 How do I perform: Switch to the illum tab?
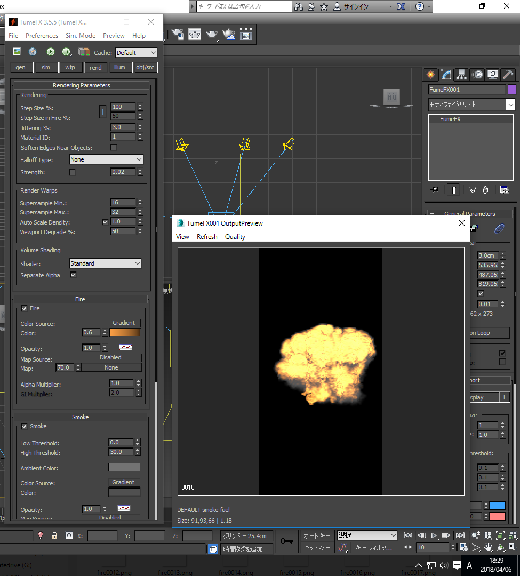(x=120, y=67)
